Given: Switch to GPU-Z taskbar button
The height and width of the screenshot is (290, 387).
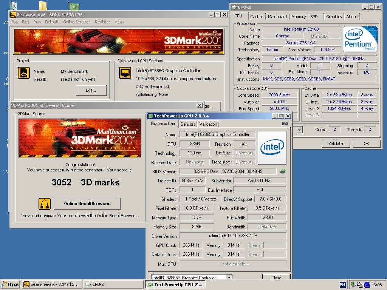Looking at the screenshot, I should click(175, 284).
